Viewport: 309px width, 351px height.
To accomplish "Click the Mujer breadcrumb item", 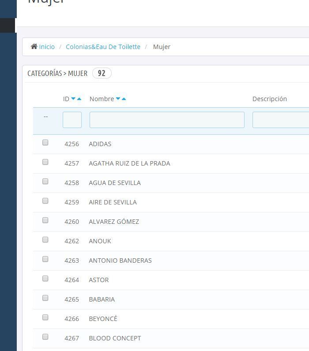I will tap(162, 47).
